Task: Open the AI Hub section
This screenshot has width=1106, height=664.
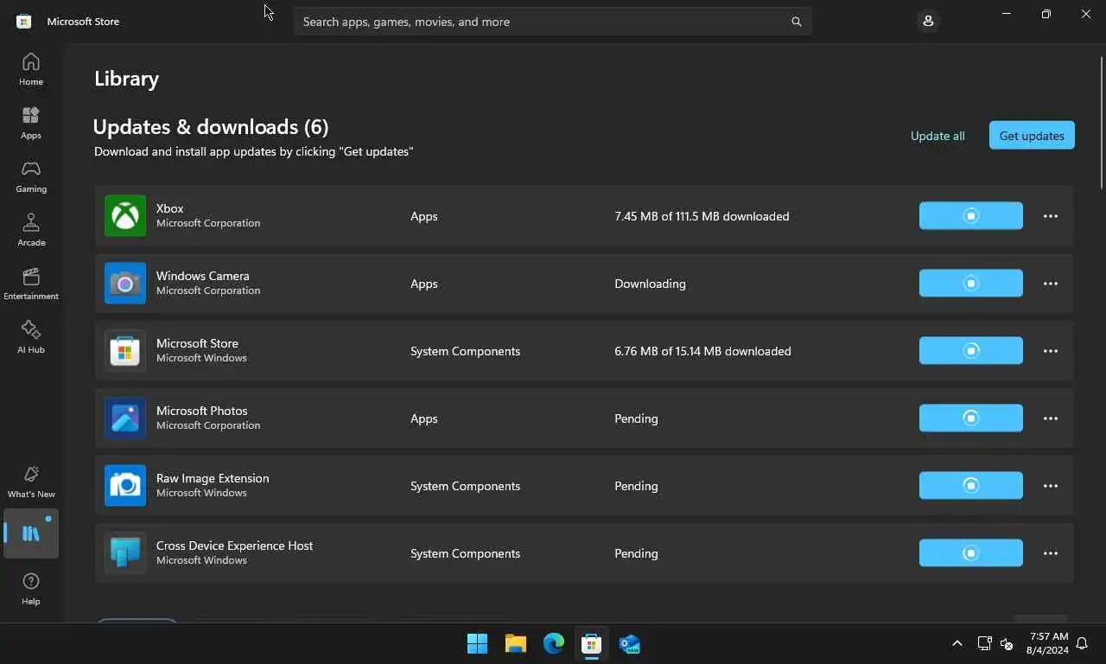Action: [31, 337]
